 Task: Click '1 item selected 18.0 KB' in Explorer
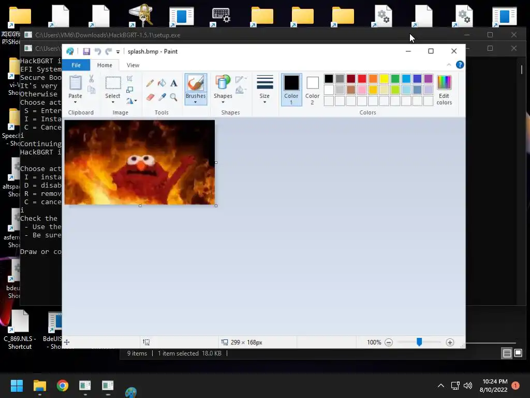[x=189, y=353]
